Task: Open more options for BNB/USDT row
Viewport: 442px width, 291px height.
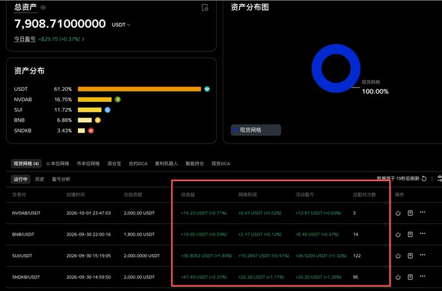Action: [422, 234]
